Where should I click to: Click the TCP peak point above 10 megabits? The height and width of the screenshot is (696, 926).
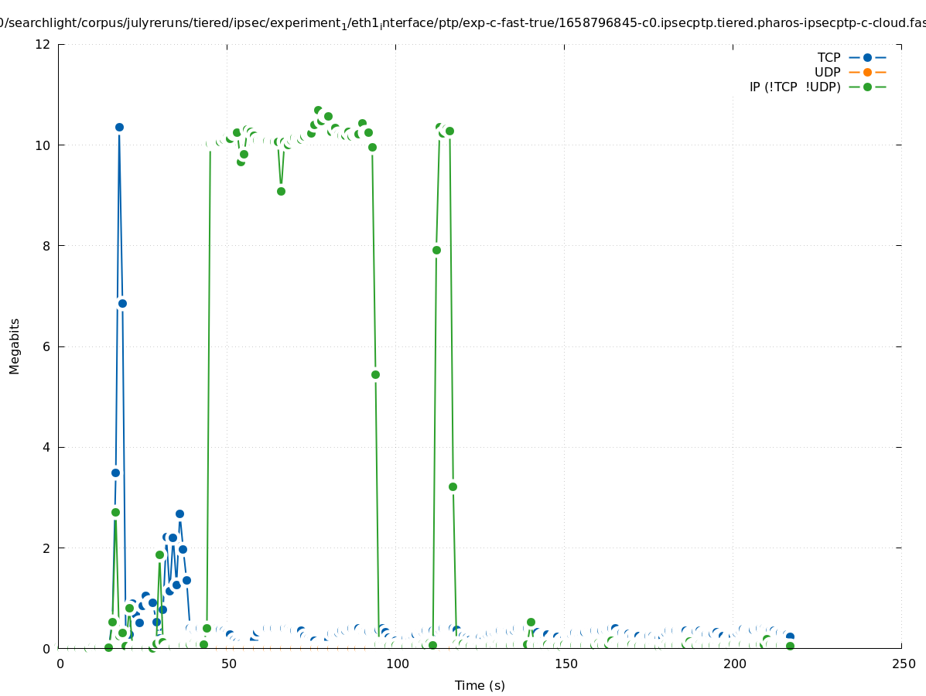click(119, 127)
